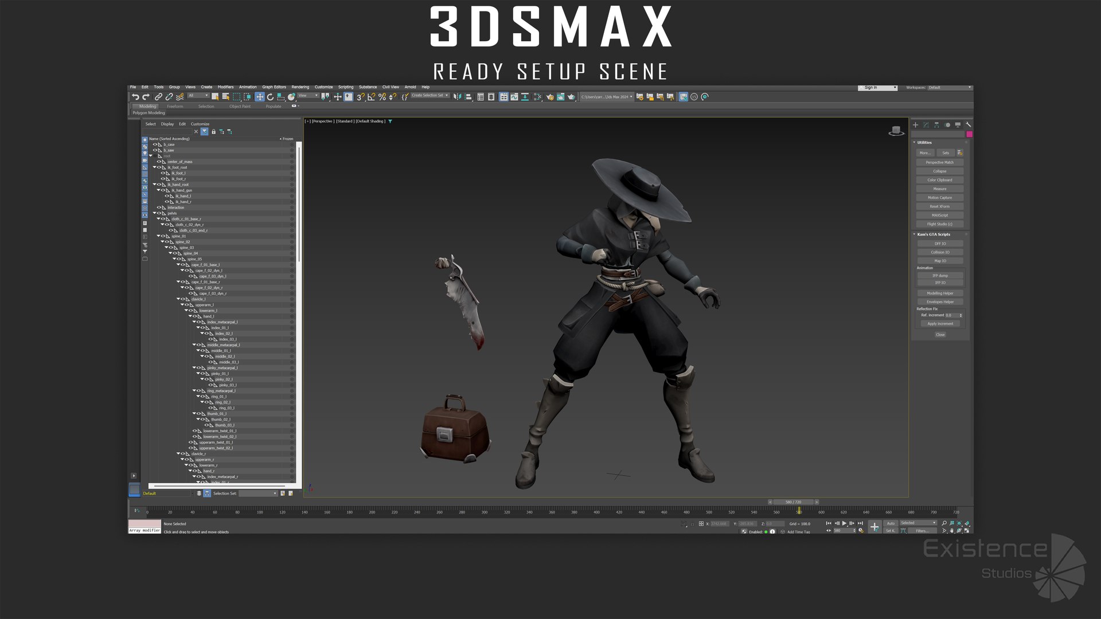Viewport: 1101px width, 619px height.
Task: Collapse the spine_05 node
Action: point(174,259)
